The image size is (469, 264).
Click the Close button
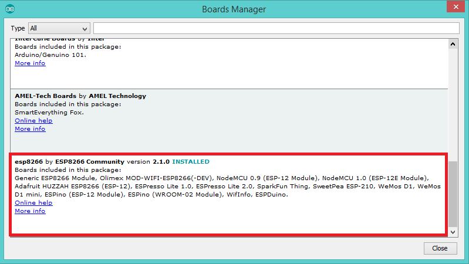[440, 248]
